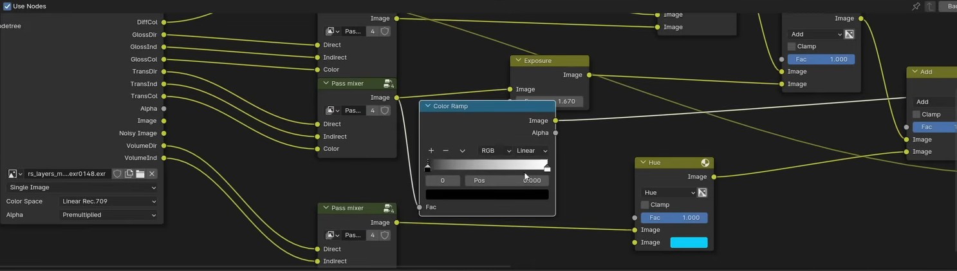Browse node groups on GlossDir-linked pass mixer
This screenshot has width=957, height=271.
pos(333,31)
